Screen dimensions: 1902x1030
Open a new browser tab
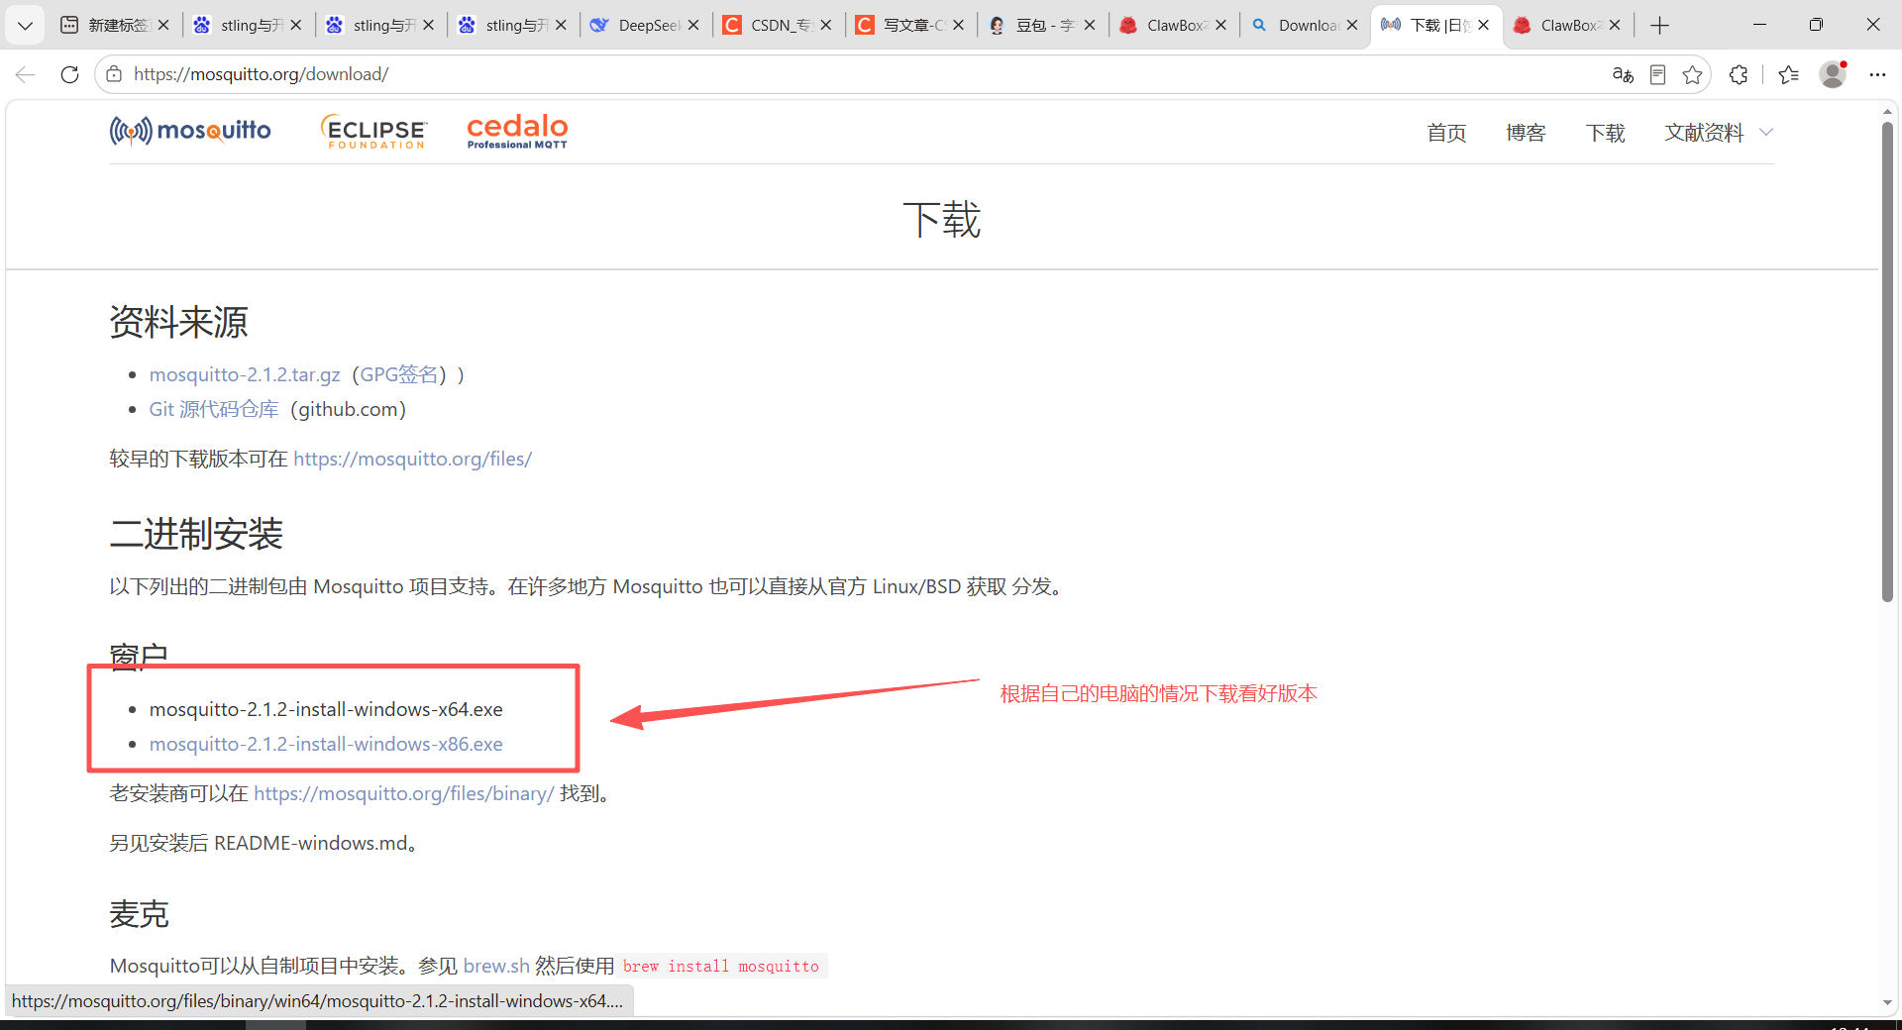point(1659,25)
